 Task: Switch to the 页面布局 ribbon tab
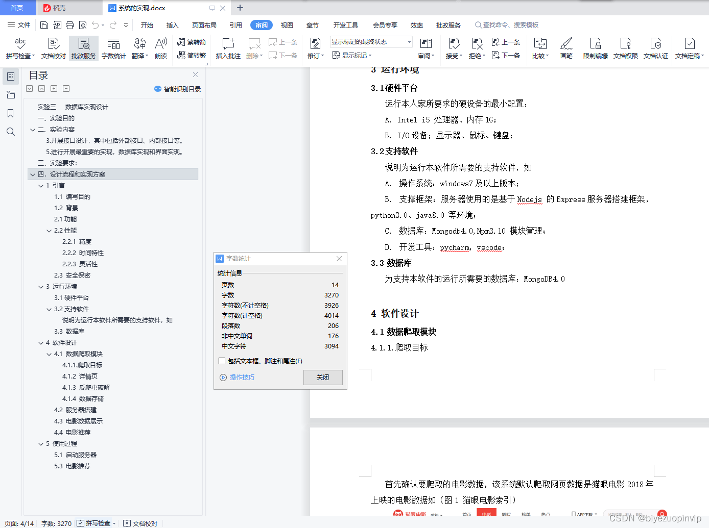(204, 25)
